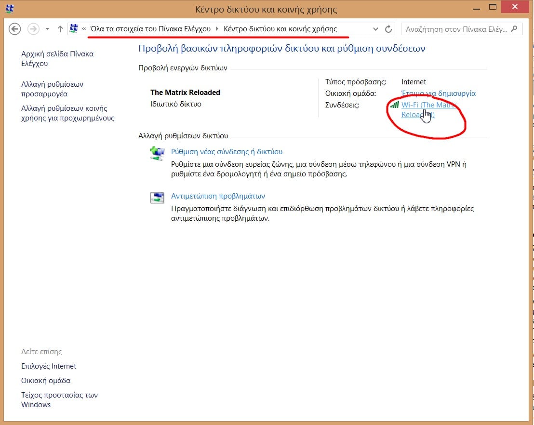Open Επιλογές Internet under Δείτε επίσης
This screenshot has height=425, width=534.
tap(49, 366)
